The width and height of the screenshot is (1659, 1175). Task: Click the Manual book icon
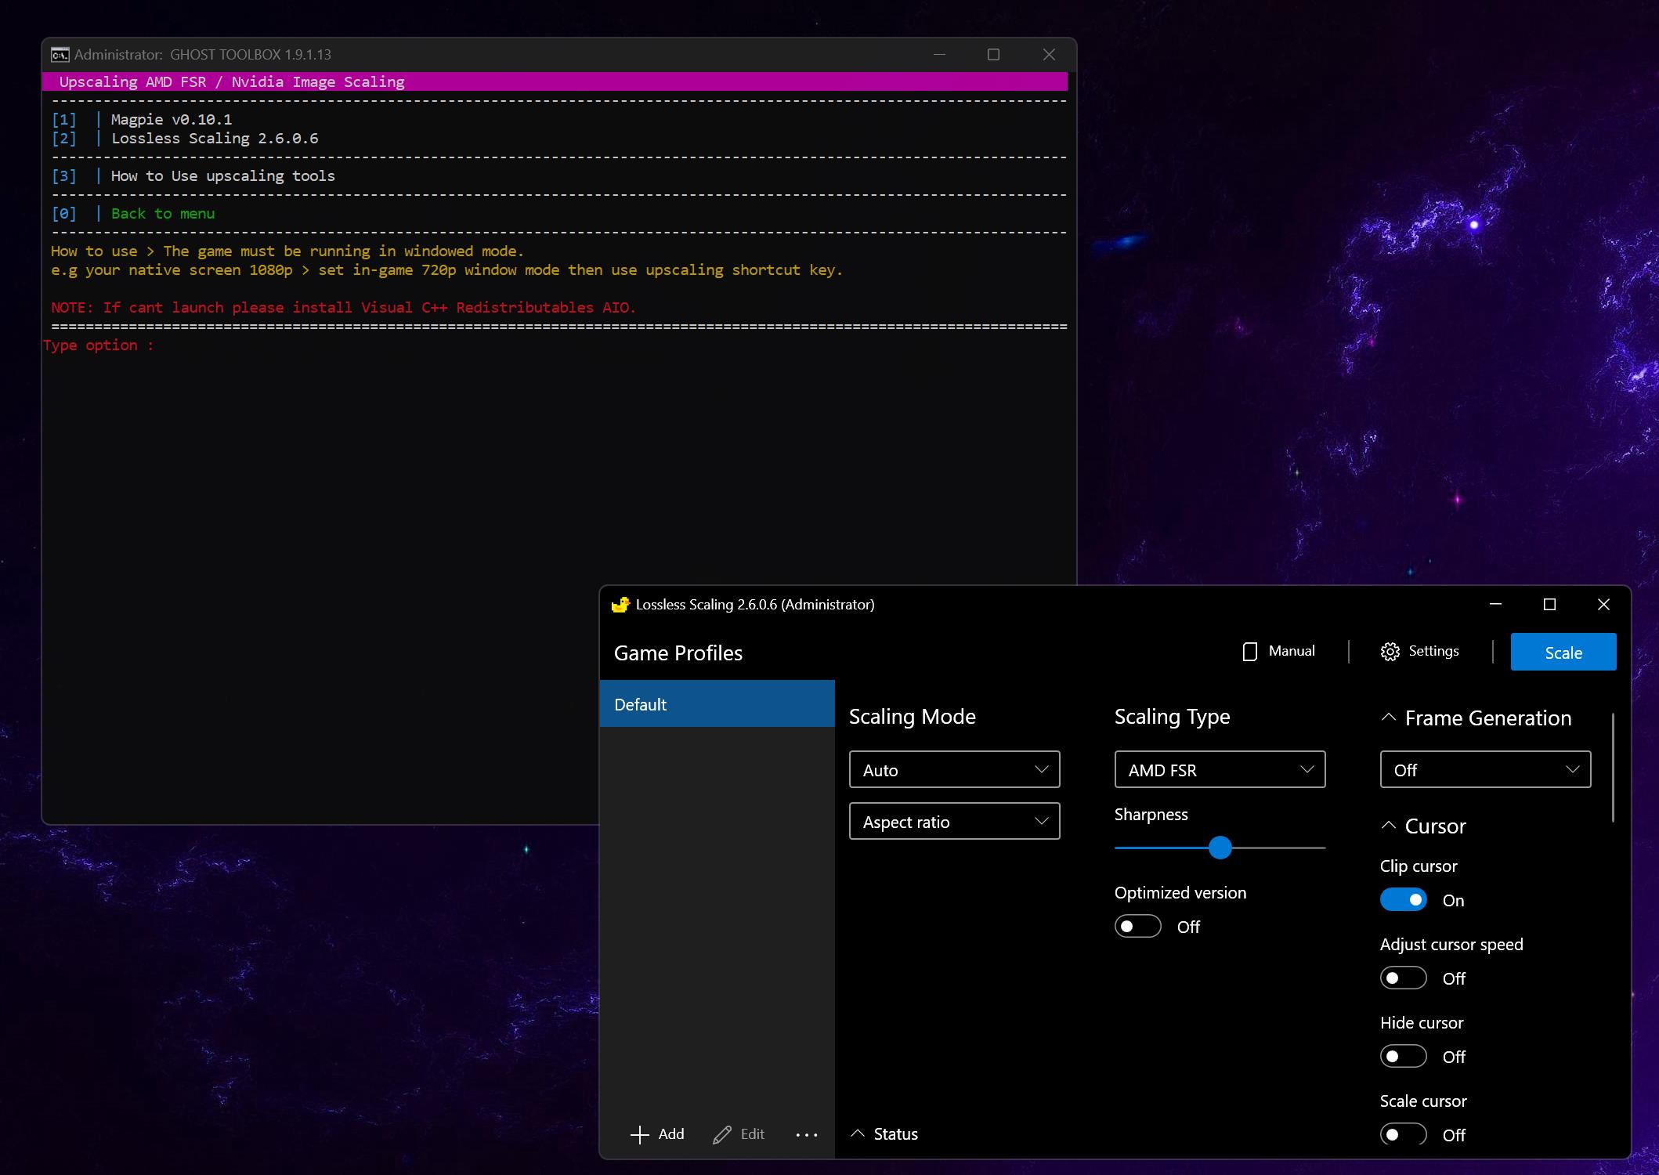point(1250,652)
